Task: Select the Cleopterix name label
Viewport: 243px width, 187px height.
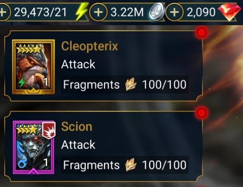Action: [x=90, y=46]
